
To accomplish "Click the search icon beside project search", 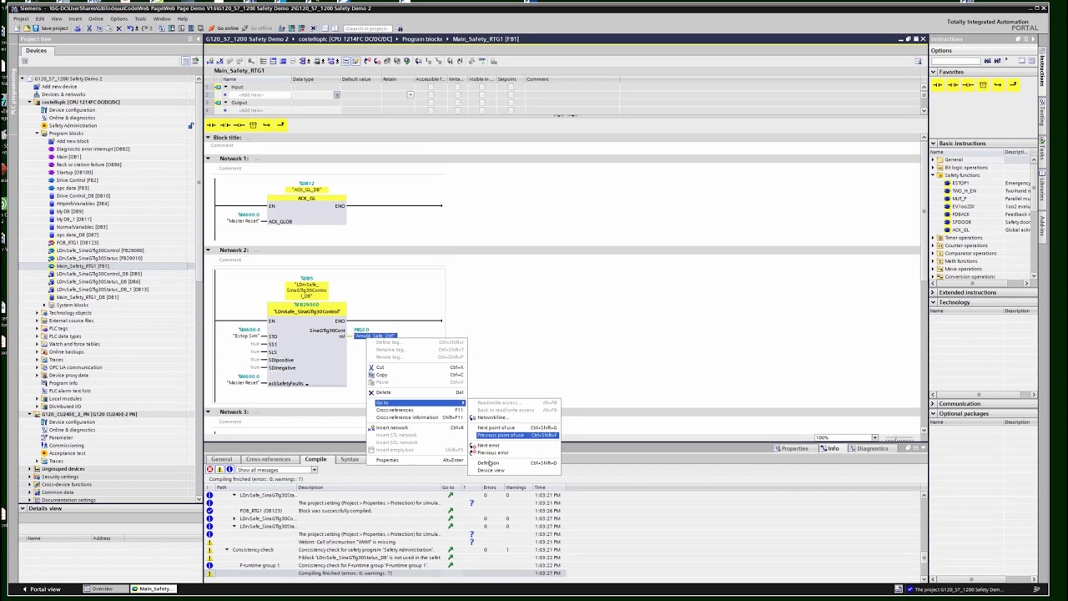I will 400,28.
